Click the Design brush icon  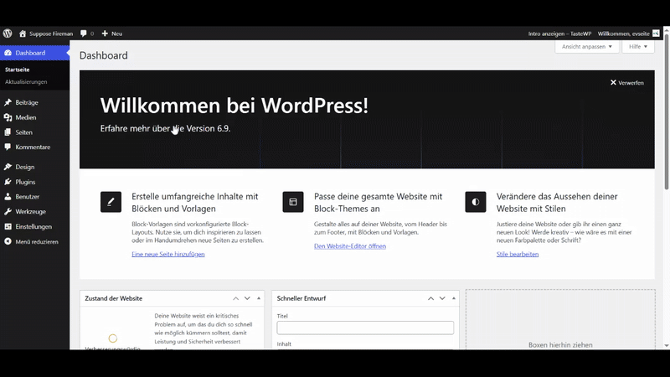point(8,167)
